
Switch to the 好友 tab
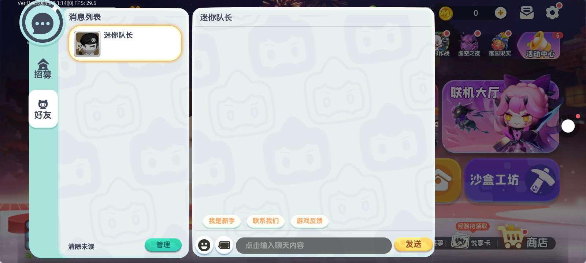[43, 109]
